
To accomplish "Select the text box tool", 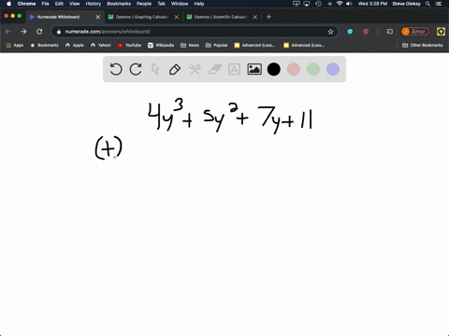I will pyautogui.click(x=234, y=69).
